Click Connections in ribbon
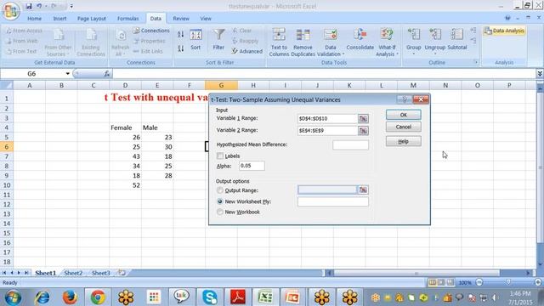The width and height of the screenshot is (544, 306). pos(151,31)
